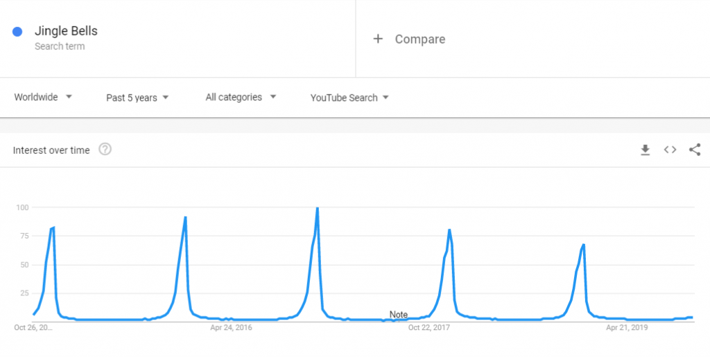The height and width of the screenshot is (357, 710).
Task: Download the Interest over time data
Action: [646, 150]
